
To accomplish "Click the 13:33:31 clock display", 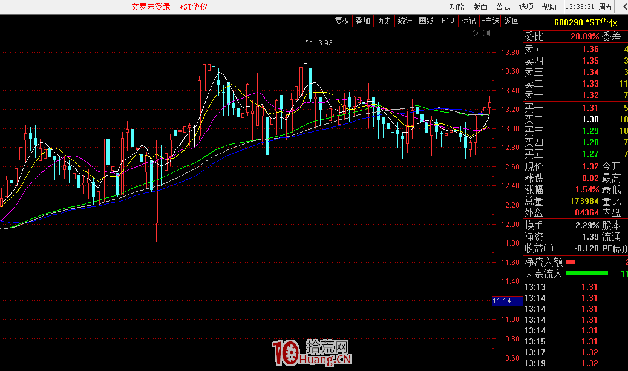I will 580,7.
